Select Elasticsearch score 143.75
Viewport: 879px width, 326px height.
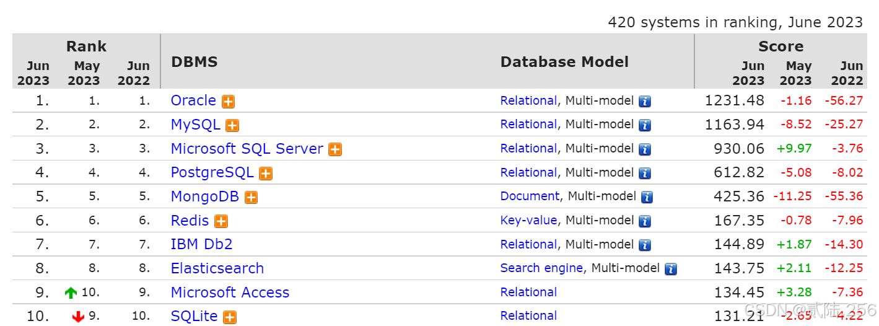[739, 268]
